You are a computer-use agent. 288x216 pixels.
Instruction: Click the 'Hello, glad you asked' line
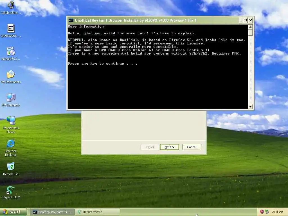click(x=132, y=33)
